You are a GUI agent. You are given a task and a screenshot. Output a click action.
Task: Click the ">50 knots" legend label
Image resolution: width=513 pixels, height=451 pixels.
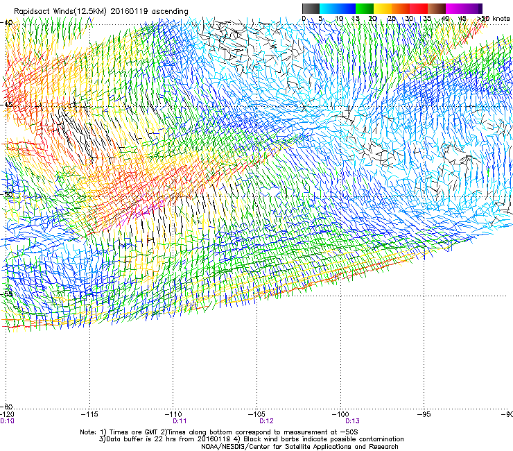[x=494, y=18]
